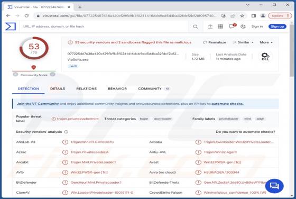Click the privateloader family label

coord(228,119)
